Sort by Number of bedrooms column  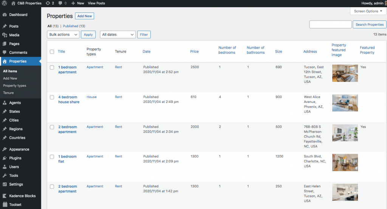(227, 50)
